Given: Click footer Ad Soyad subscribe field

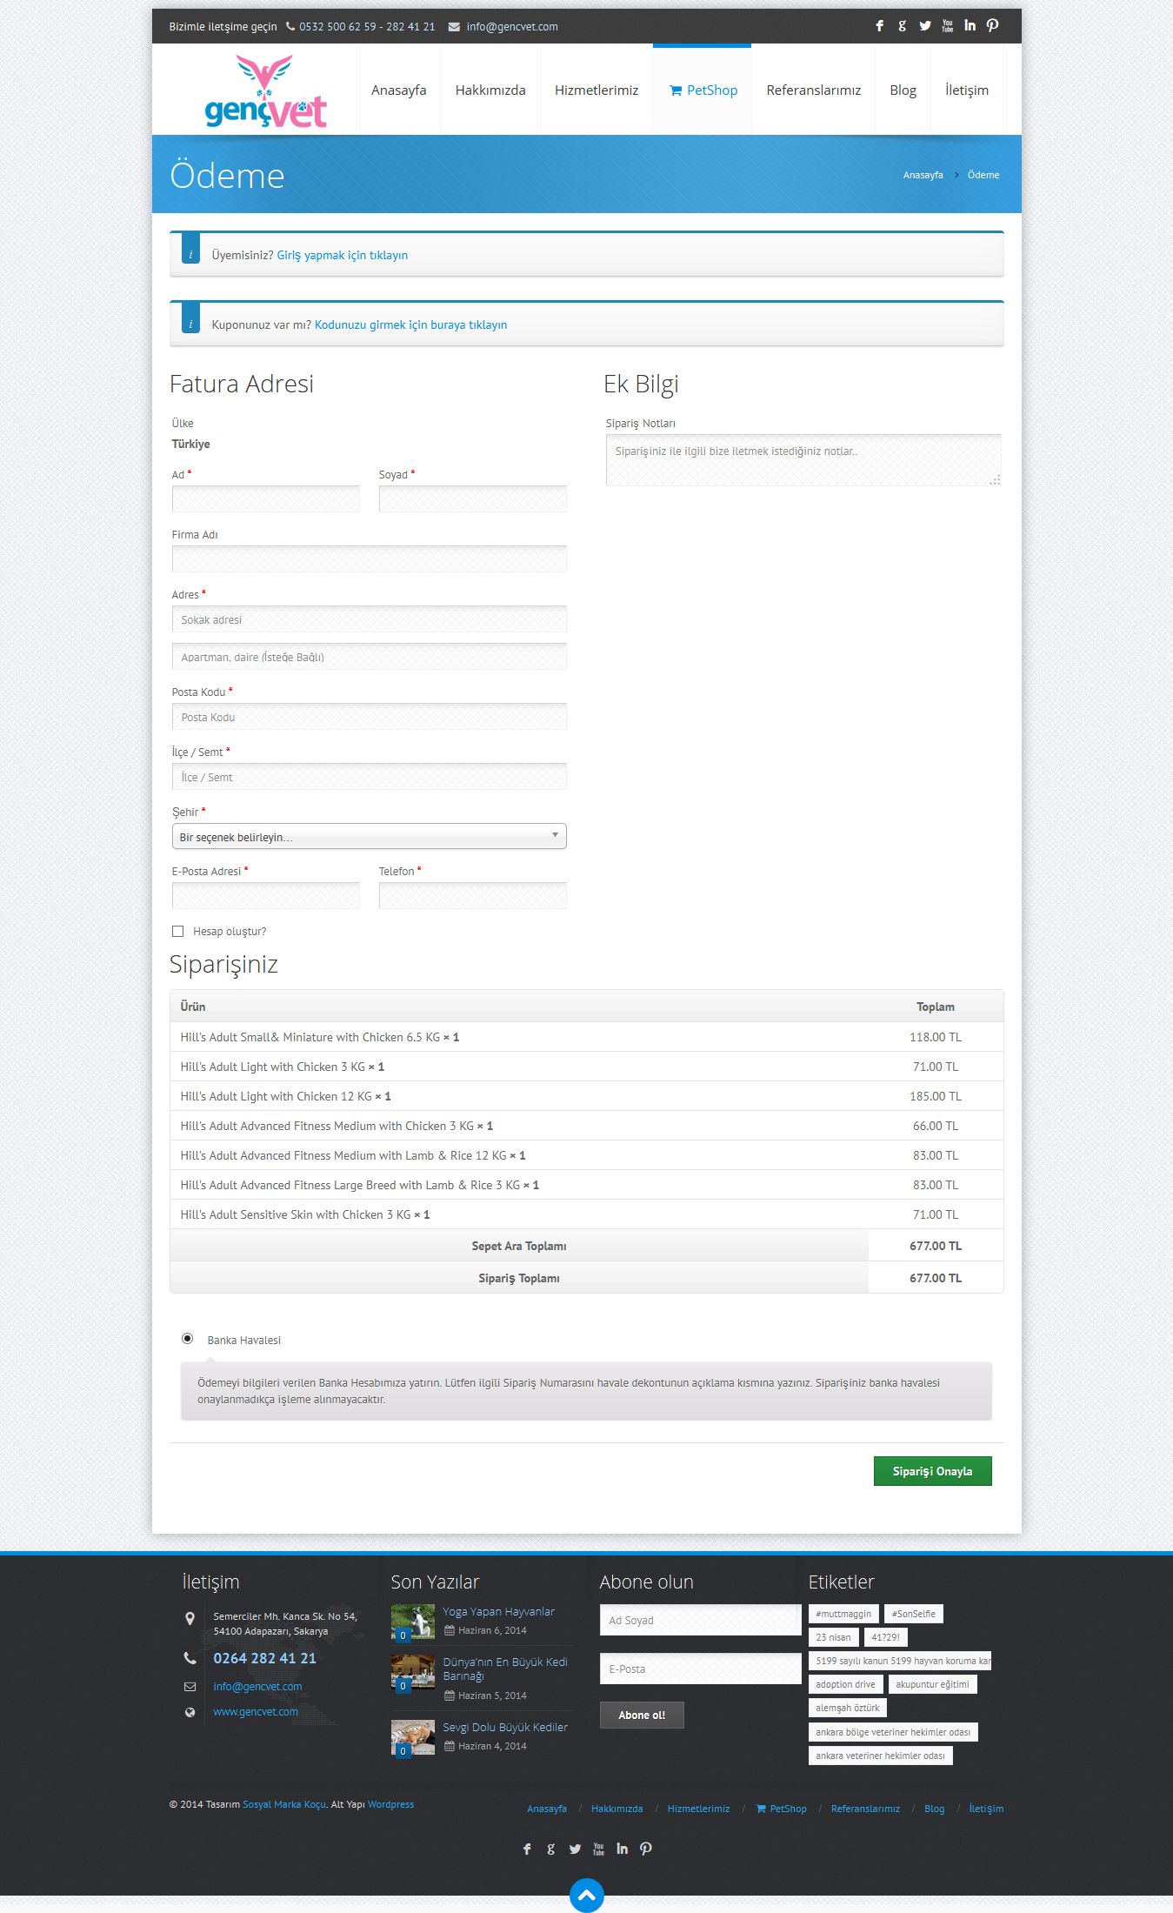Looking at the screenshot, I should [x=700, y=1621].
